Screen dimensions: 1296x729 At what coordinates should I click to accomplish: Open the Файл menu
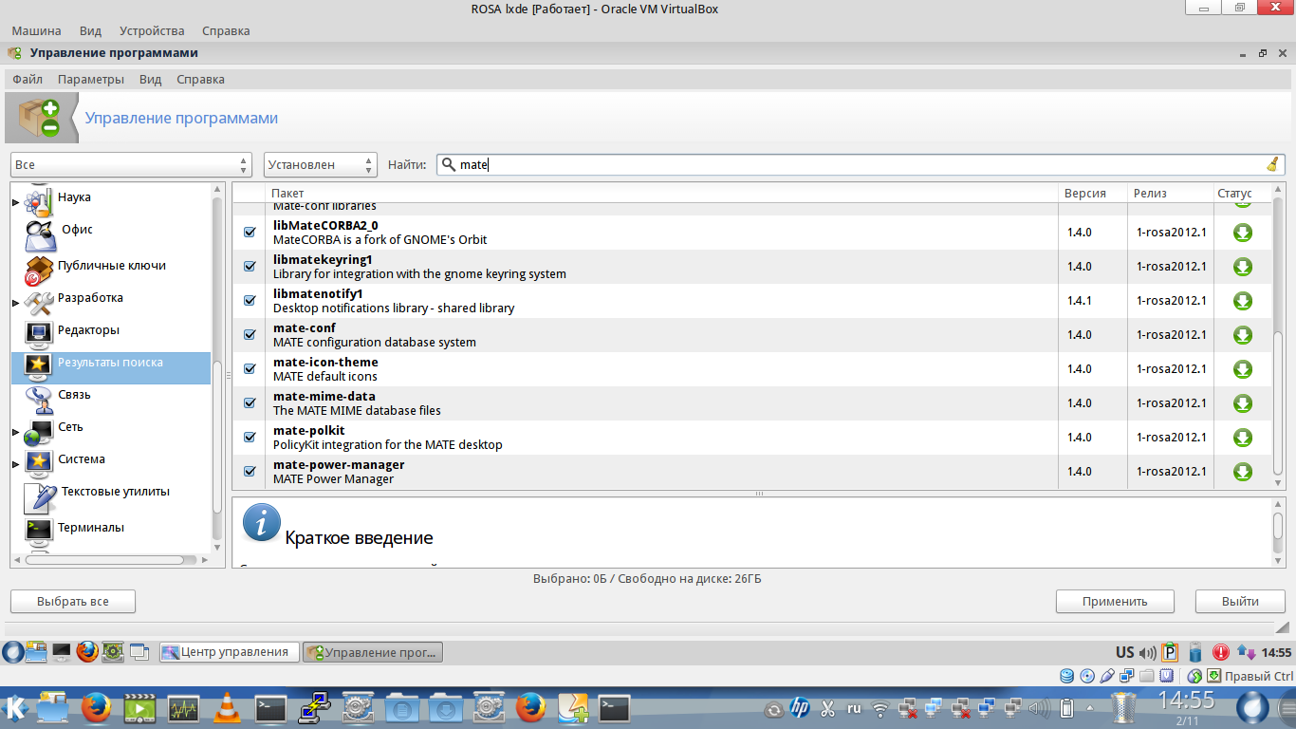[x=28, y=80]
